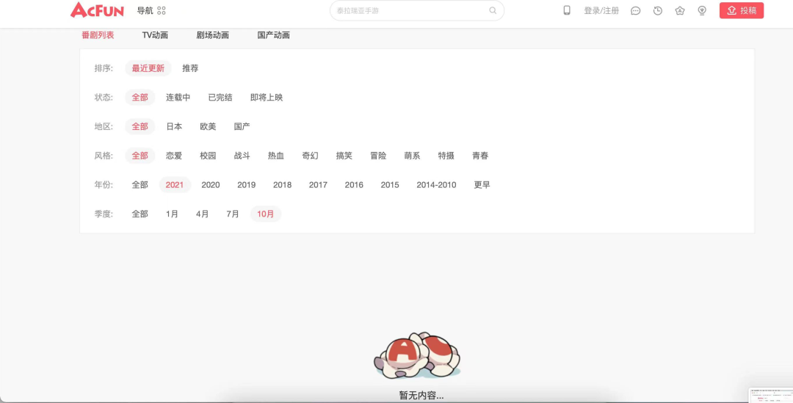Filter style by 恋爱
Image resolution: width=793 pixels, height=403 pixels.
coord(174,156)
